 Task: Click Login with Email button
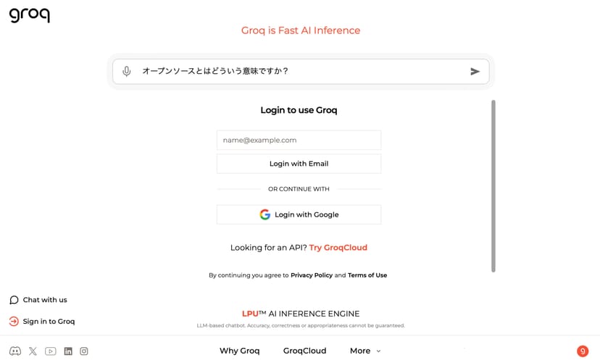[299, 164]
